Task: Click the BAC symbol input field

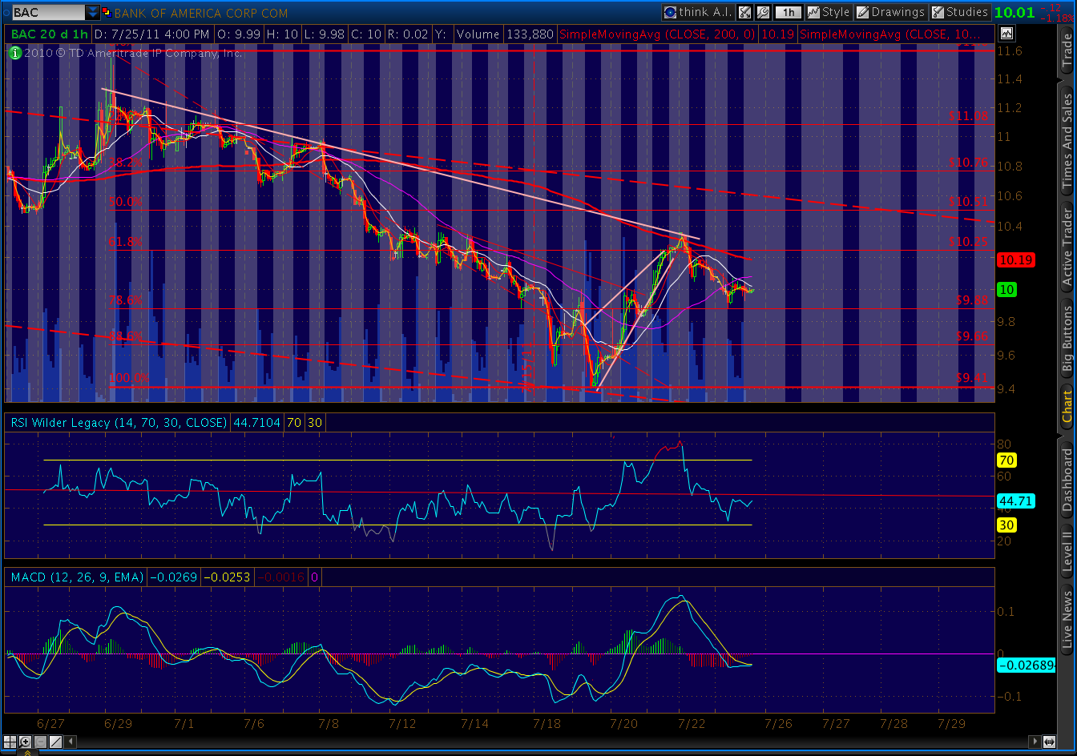Action: click(48, 13)
